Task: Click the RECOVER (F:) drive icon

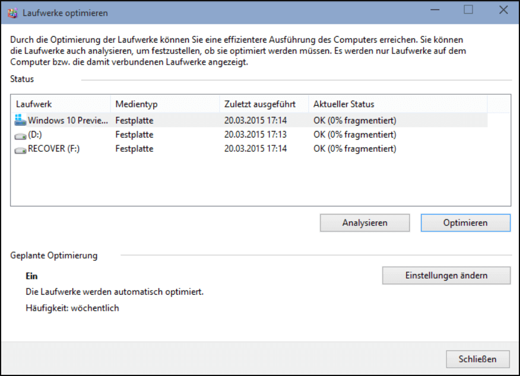Action: click(20, 150)
